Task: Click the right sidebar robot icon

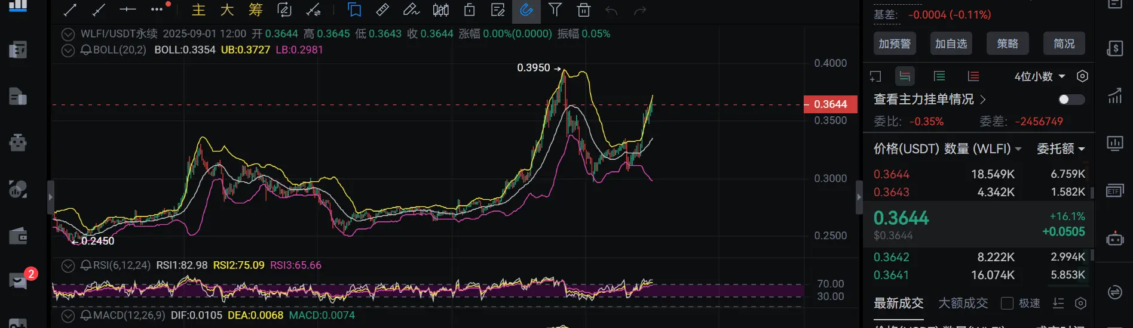Action: tap(1114, 239)
